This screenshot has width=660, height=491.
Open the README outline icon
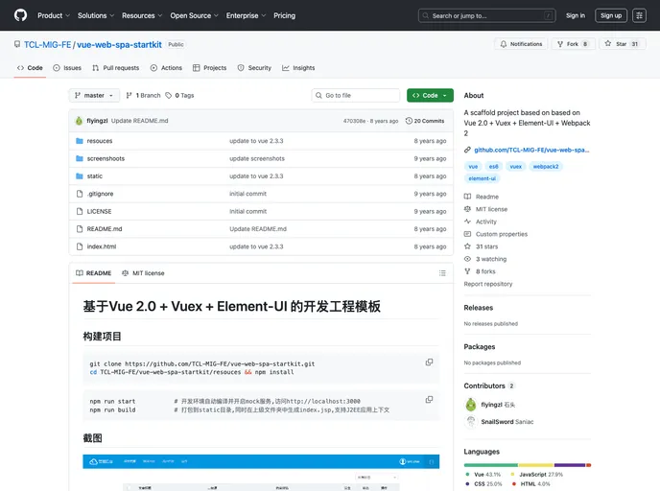tap(442, 273)
